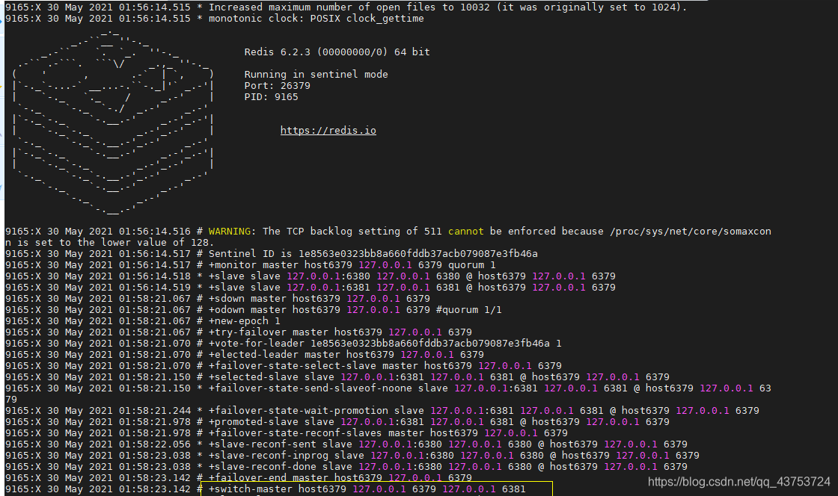Click the '+slave-reconf-inprog' log entry
838x496 pixels.
[x=352, y=456]
